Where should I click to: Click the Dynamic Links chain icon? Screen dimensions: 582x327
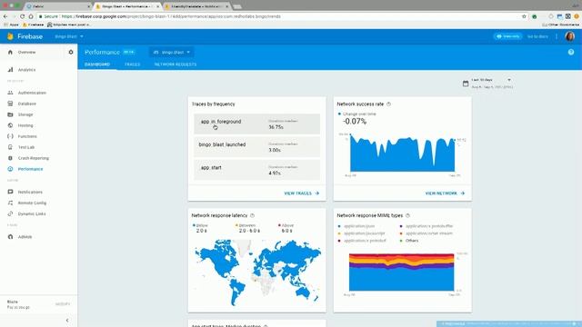click(x=10, y=214)
